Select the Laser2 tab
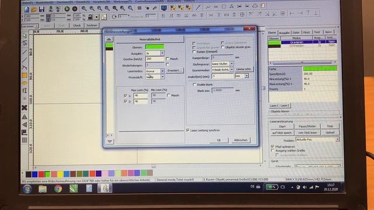Viewport: 374px width, 210px height. (285, 106)
